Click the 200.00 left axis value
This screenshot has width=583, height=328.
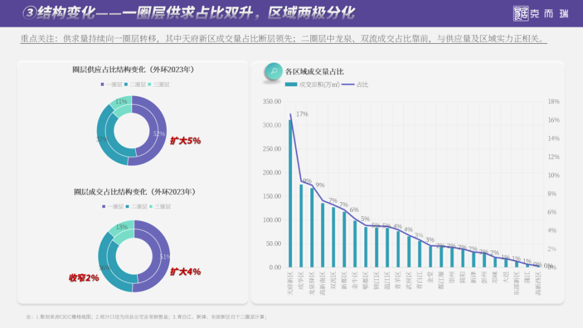click(272, 173)
